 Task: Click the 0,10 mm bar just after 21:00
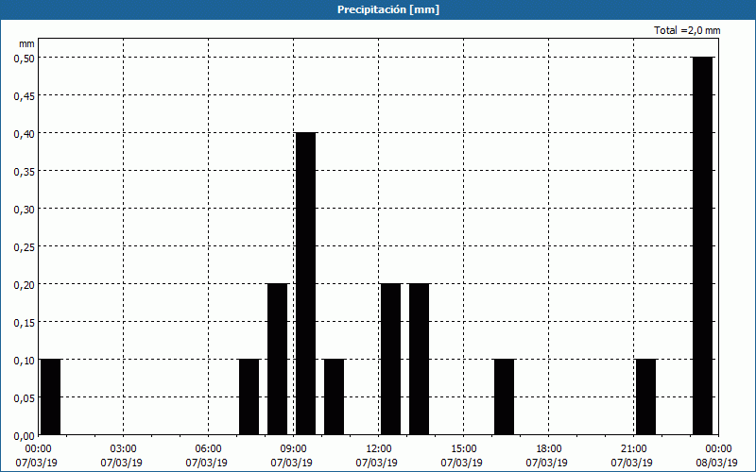[646, 396]
